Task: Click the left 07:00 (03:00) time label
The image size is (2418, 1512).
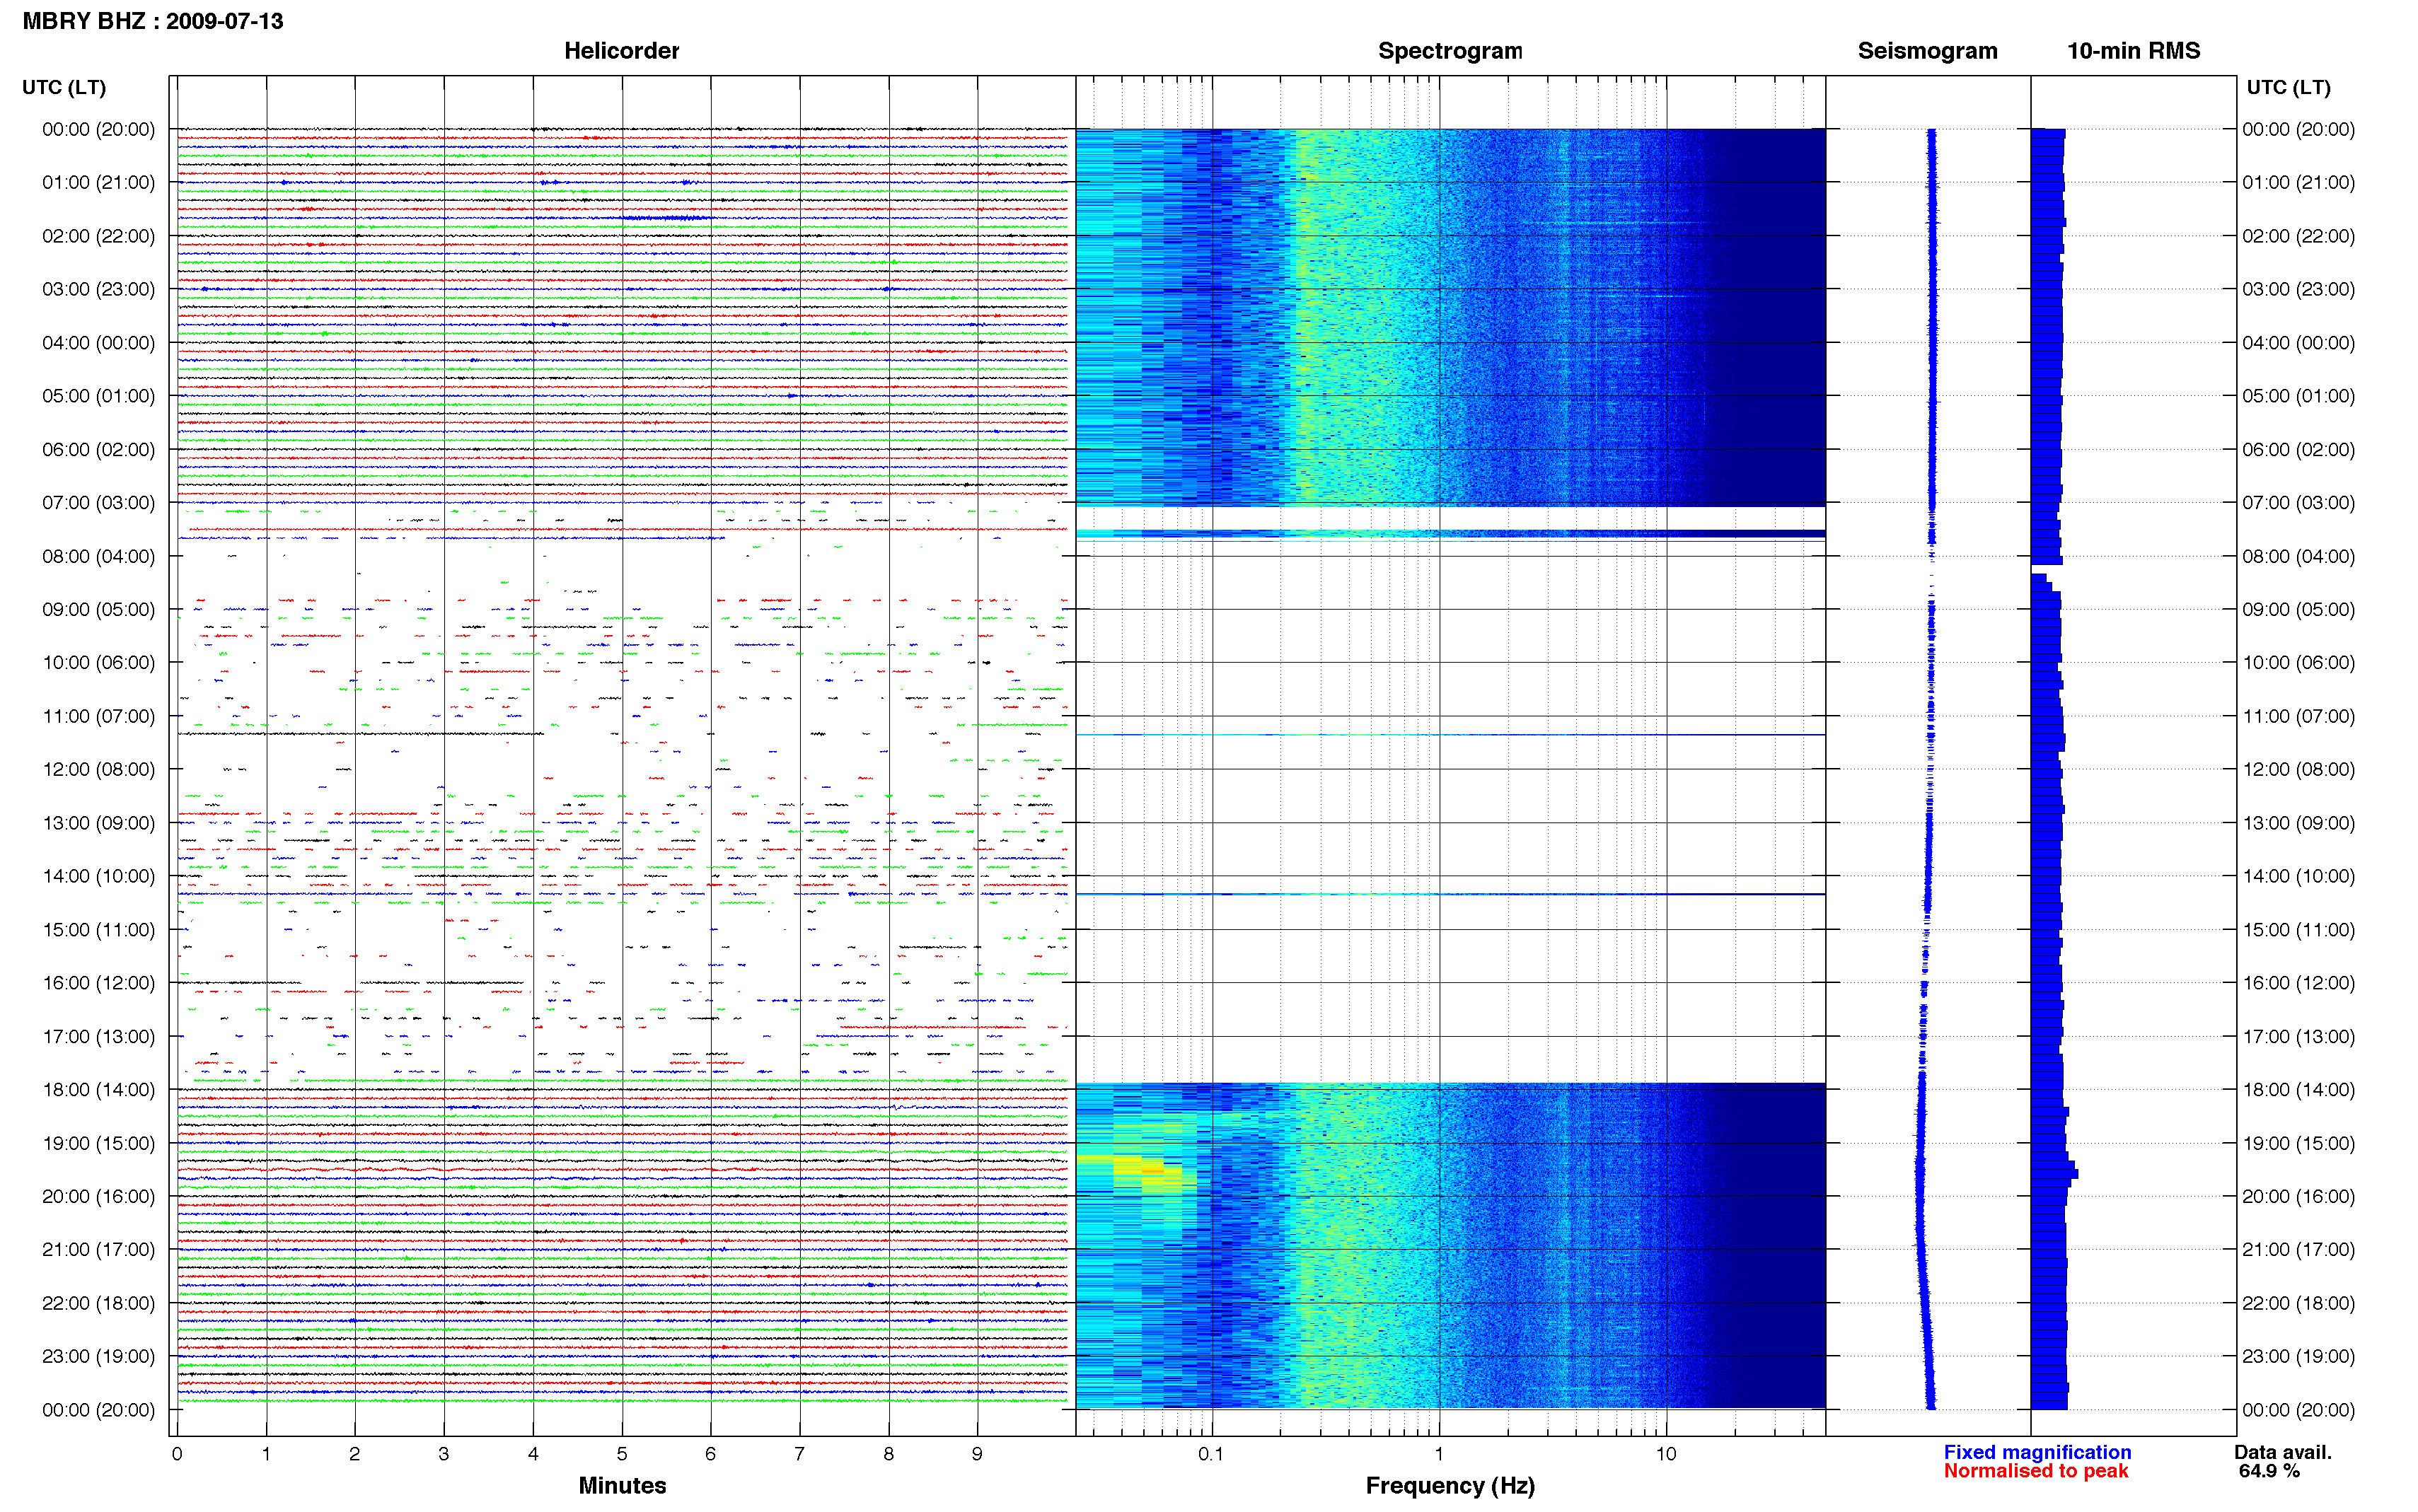Action: pos(99,502)
